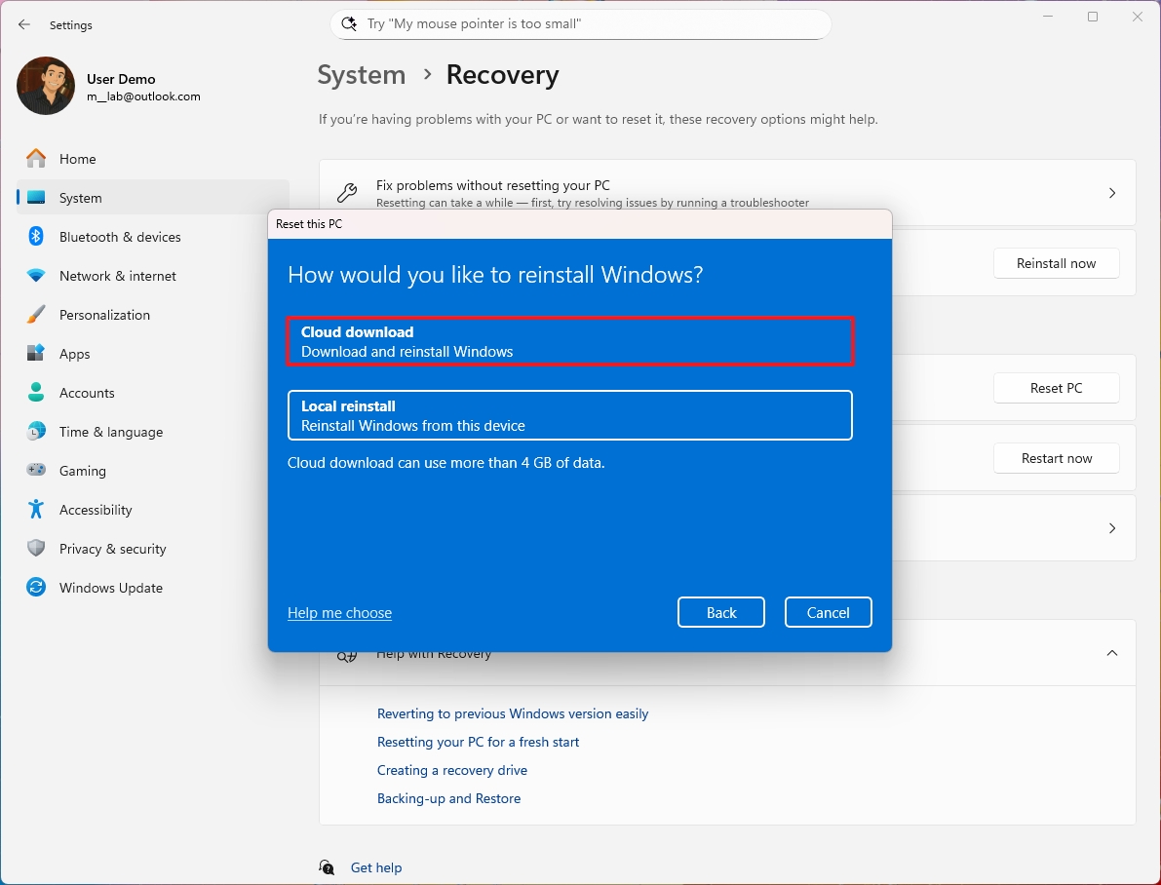This screenshot has height=885, width=1161.
Task: Open Gaming settings
Action: (x=35, y=471)
